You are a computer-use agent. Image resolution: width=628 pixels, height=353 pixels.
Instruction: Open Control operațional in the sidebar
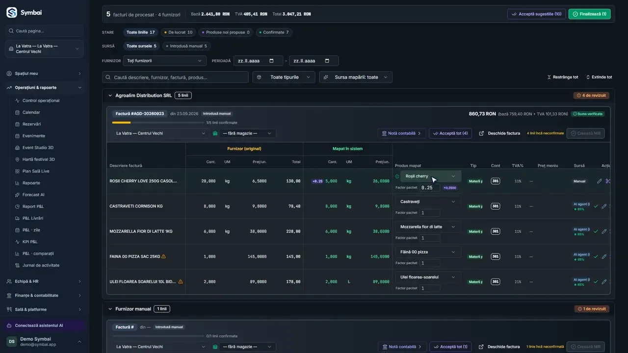tap(41, 101)
